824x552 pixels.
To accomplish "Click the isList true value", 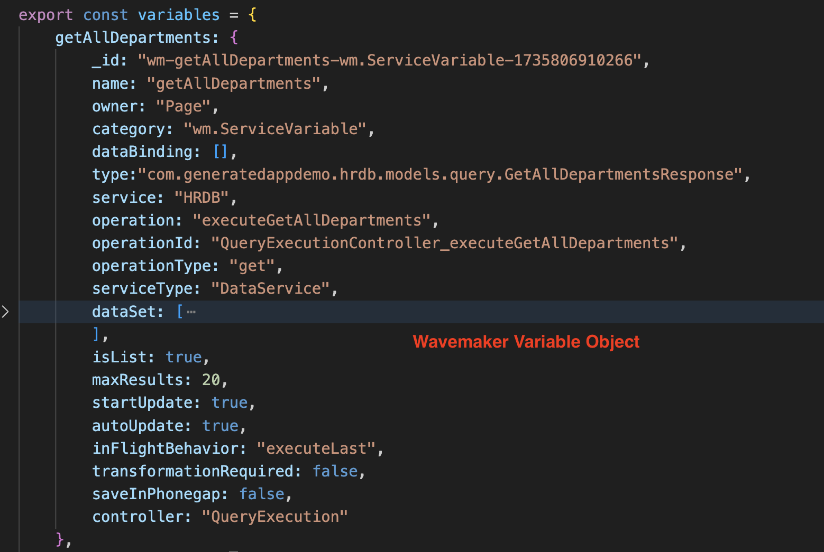I will coord(184,357).
